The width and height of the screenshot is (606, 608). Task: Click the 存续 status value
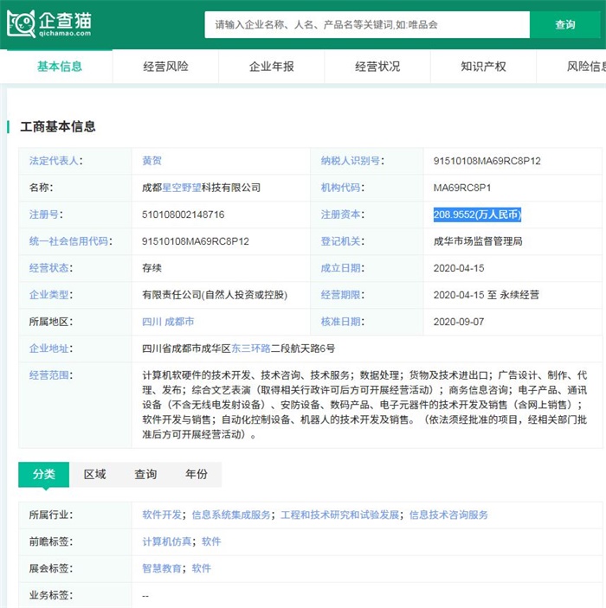coord(151,268)
